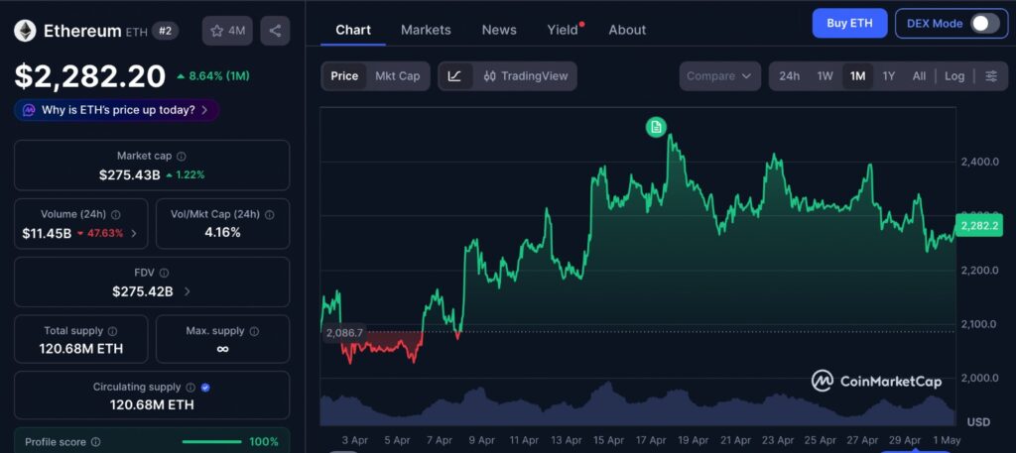The height and width of the screenshot is (453, 1016).
Task: Open Vol/Mkt Cap (24h) info icon
Action: pos(270,214)
